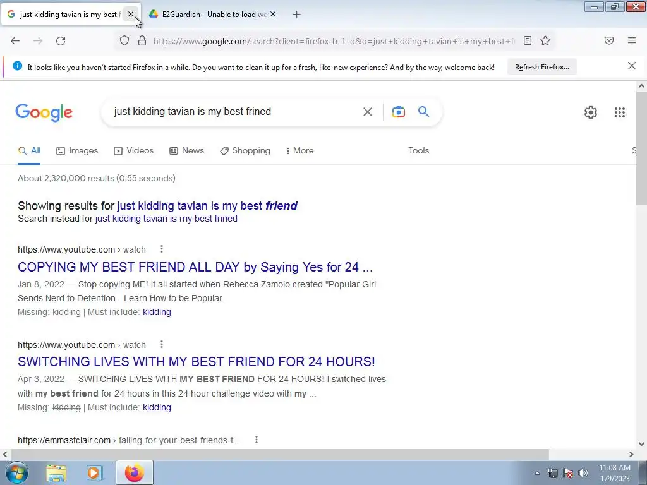Search instead for the fried spelling
Image resolution: width=647 pixels, height=485 pixels.
(166, 218)
